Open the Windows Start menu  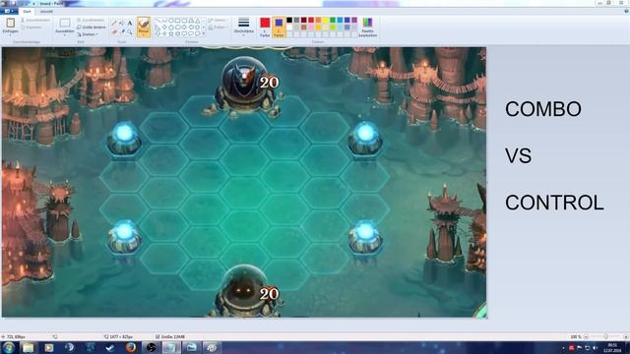point(9,347)
